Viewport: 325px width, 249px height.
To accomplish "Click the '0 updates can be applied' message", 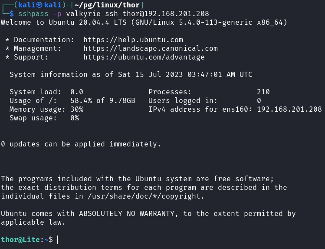I will click(x=81, y=144).
